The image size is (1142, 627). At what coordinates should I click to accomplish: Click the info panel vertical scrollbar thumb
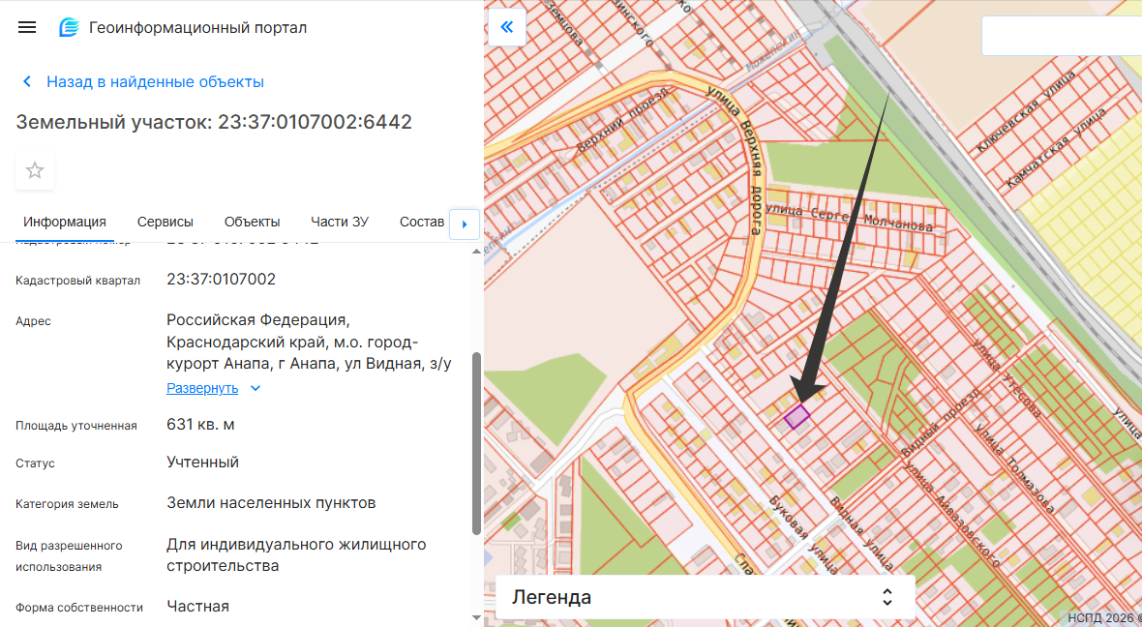pyautogui.click(x=476, y=442)
